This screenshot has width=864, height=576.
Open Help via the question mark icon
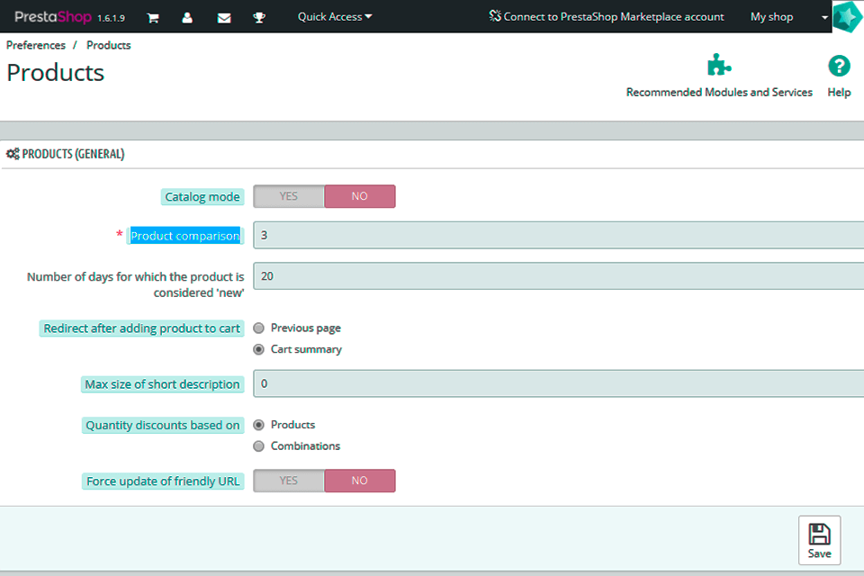(x=839, y=64)
